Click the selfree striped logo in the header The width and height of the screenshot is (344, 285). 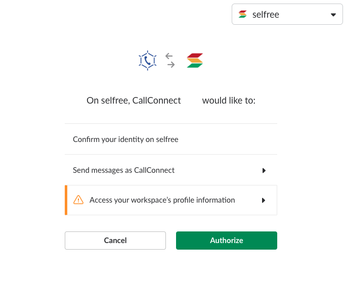pos(195,61)
